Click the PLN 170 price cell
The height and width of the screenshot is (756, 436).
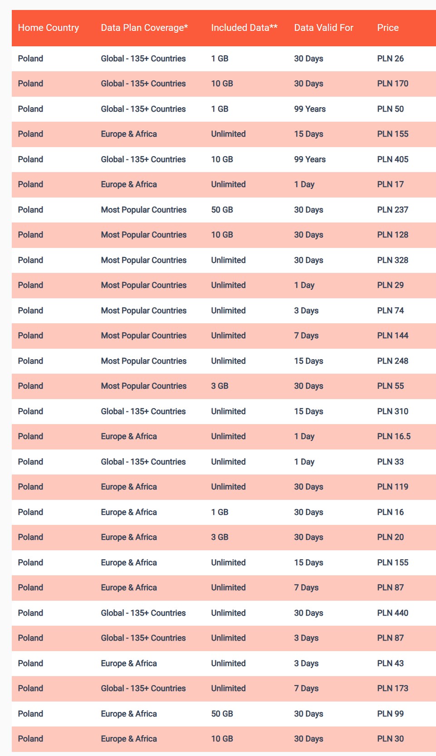tap(392, 84)
